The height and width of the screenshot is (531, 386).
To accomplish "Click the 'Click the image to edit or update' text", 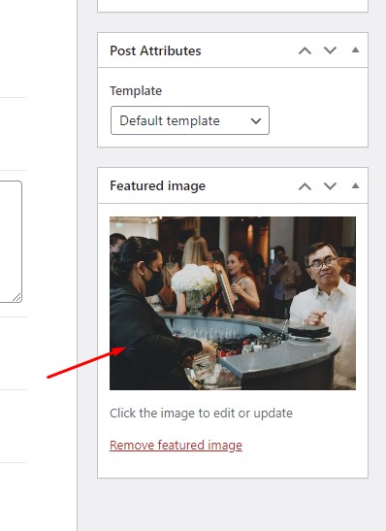I will tap(201, 414).
